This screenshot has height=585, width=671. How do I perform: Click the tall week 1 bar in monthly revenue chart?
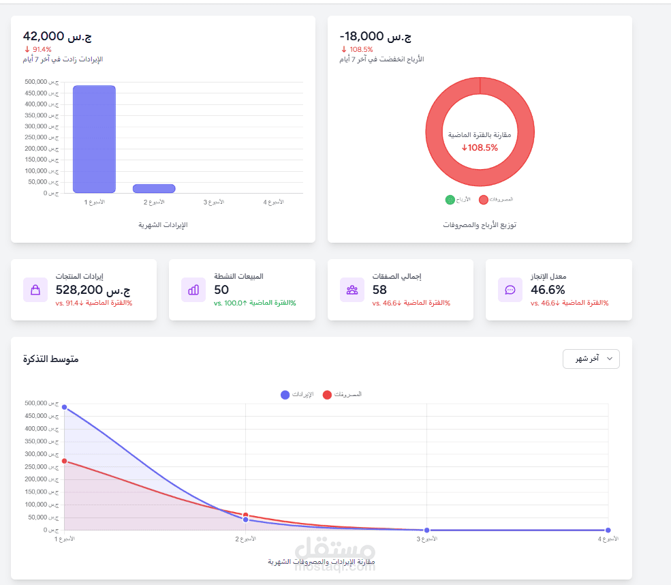tap(94, 139)
